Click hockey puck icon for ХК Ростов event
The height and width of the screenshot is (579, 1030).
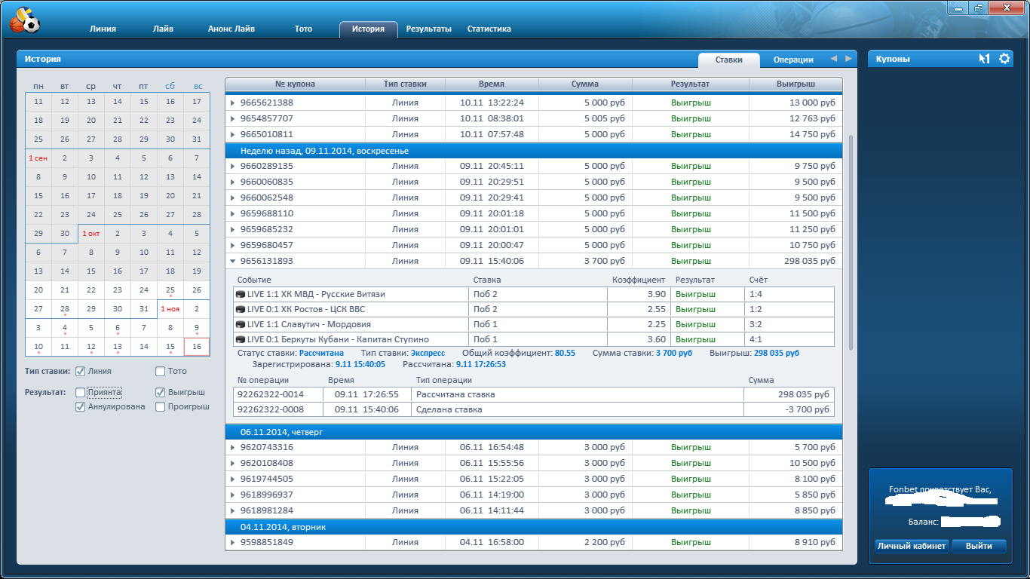coord(241,309)
